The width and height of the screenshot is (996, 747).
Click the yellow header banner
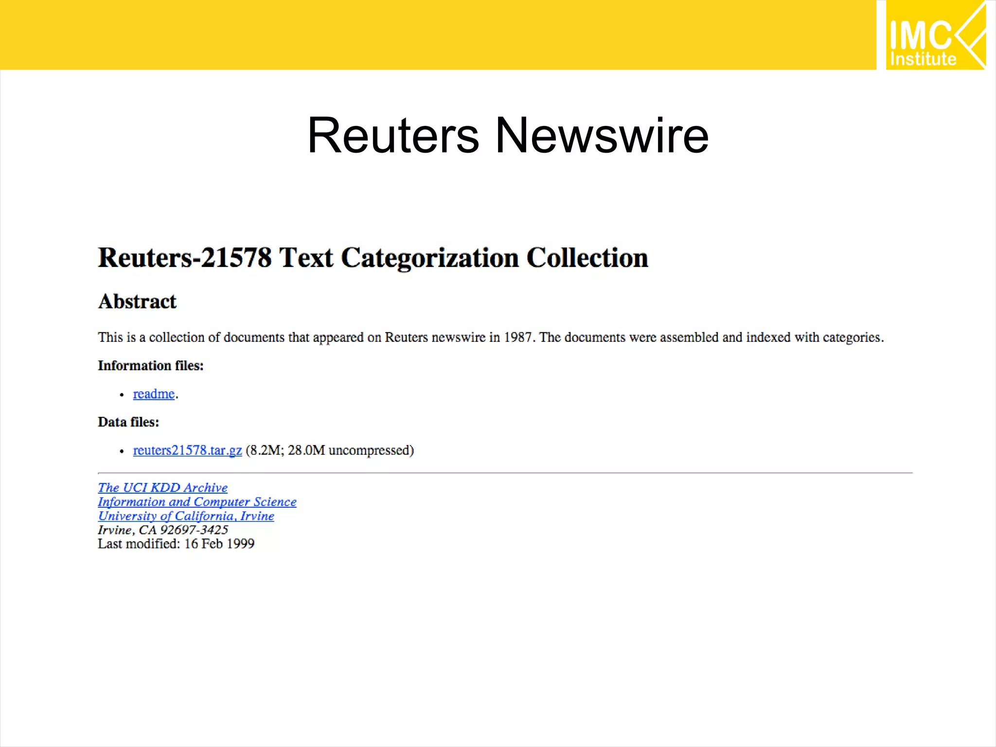pos(438,35)
